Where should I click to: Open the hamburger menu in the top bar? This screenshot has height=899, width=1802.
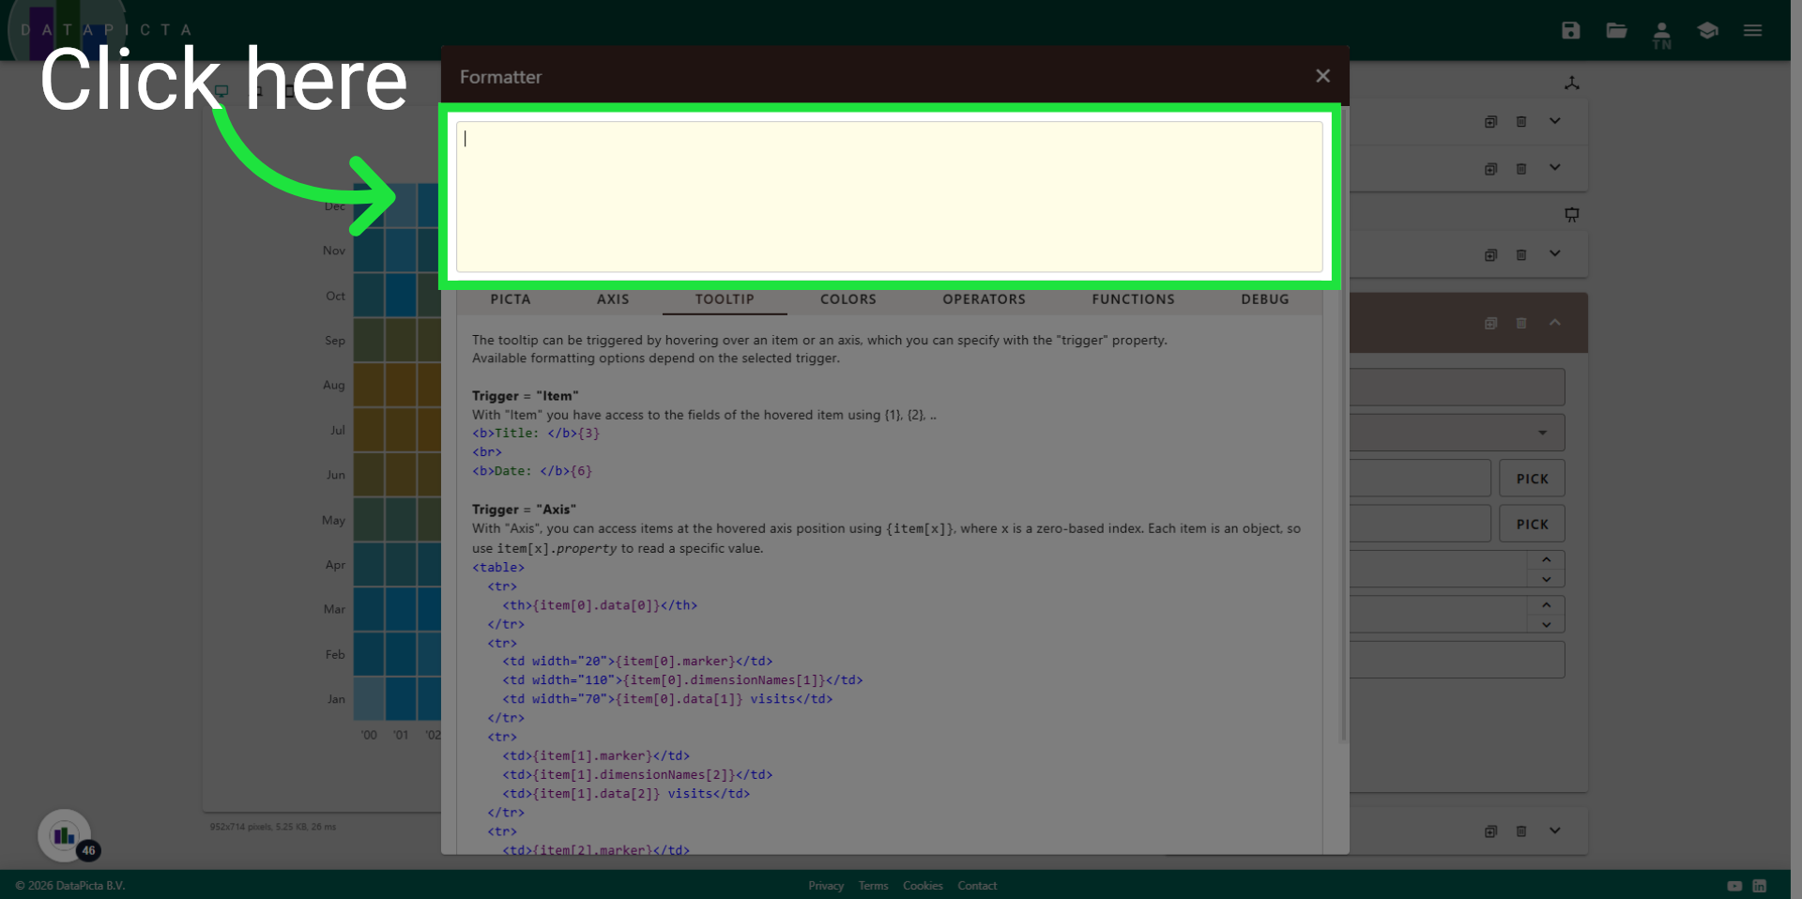(x=1752, y=30)
